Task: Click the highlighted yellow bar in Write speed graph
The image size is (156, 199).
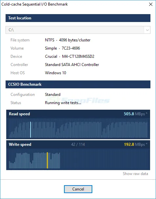Action: pos(47,160)
